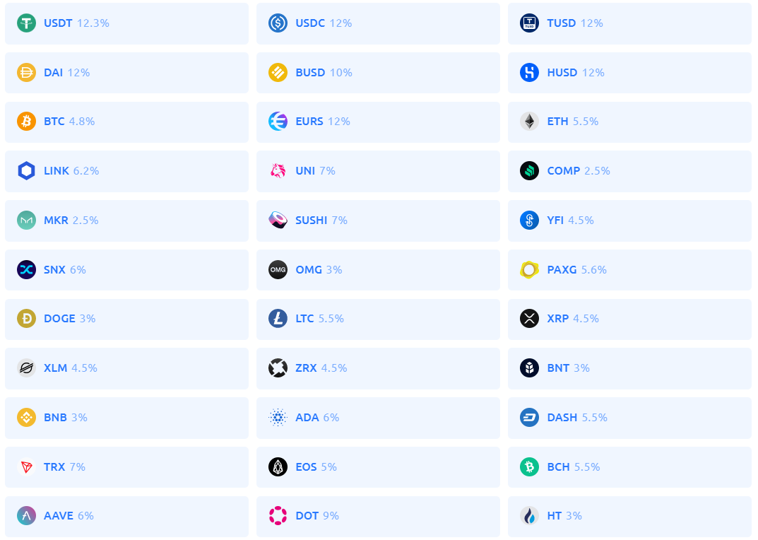Click the Sushi roll icon
This screenshot has width=758, height=540.
pyautogui.click(x=278, y=220)
